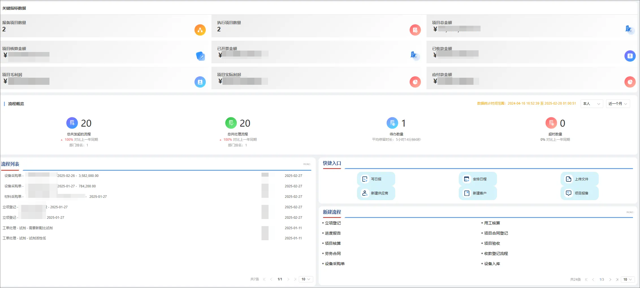Open the 写日报 shortcut
This screenshot has width=640, height=288.
click(x=376, y=179)
